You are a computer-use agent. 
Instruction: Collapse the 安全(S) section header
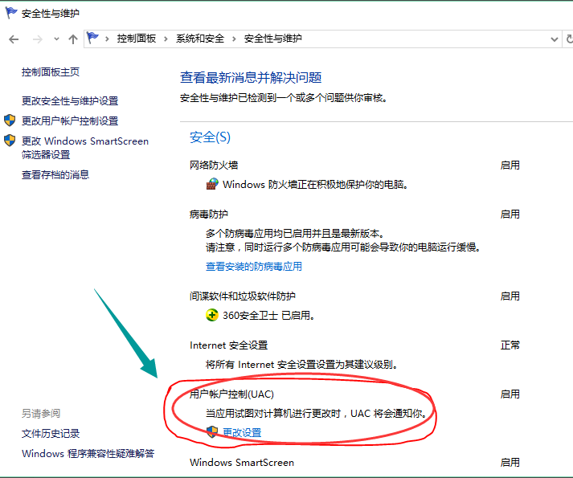pos(210,137)
